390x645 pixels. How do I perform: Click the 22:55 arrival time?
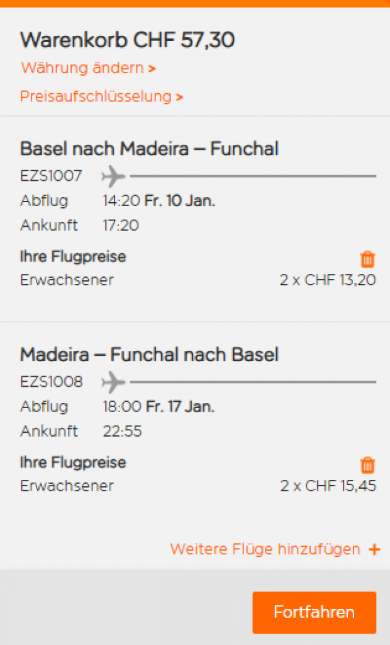tap(122, 431)
